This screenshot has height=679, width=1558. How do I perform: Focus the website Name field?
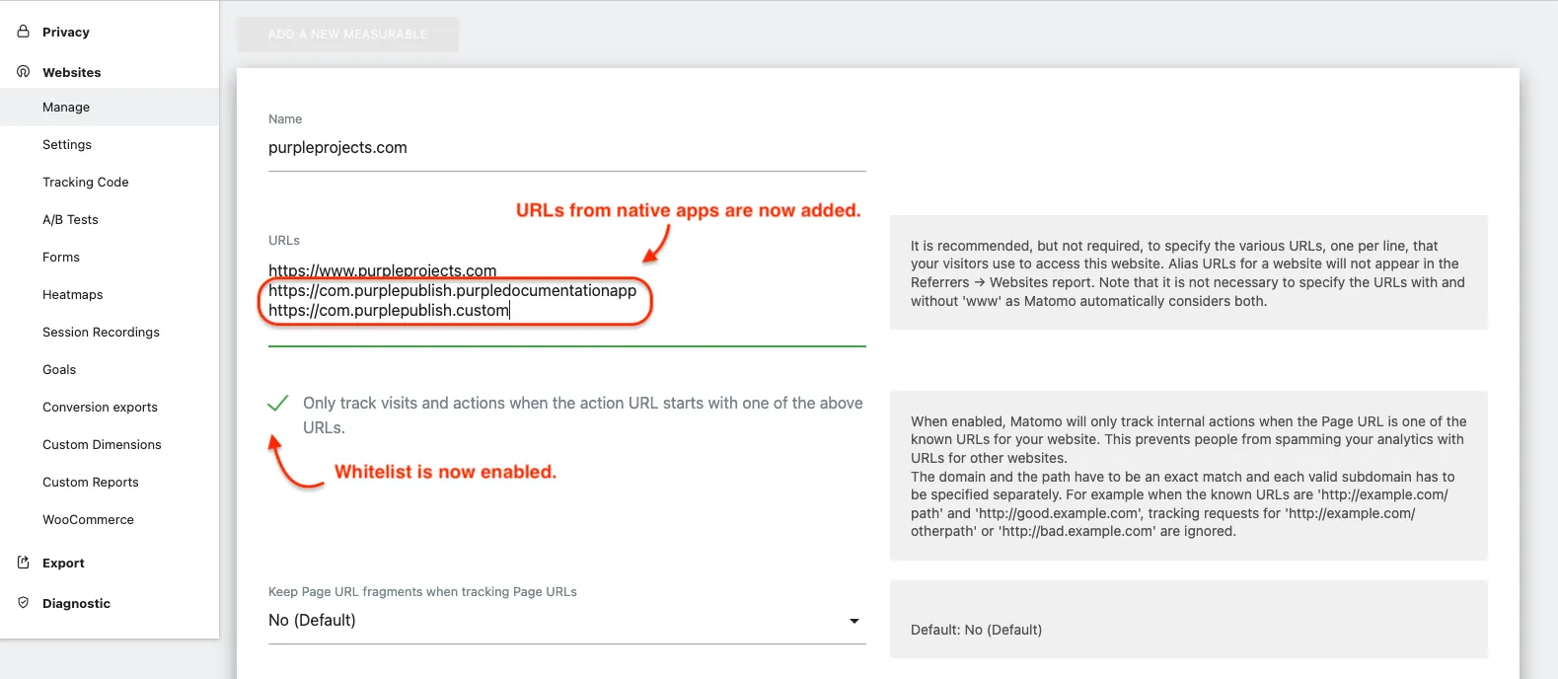(567, 148)
